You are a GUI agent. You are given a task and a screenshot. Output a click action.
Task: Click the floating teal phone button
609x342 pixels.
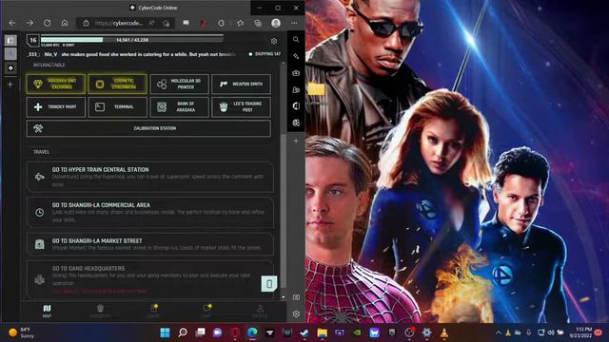(x=269, y=284)
